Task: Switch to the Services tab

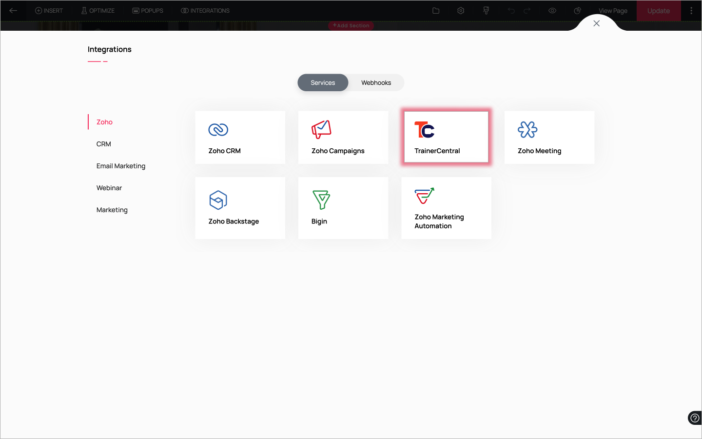Action: coord(323,83)
